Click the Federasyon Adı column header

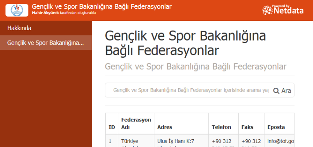[136, 123]
